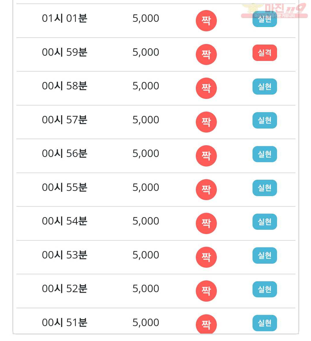Tap the red 짝 circle in 00시 53분 row

click(x=206, y=257)
